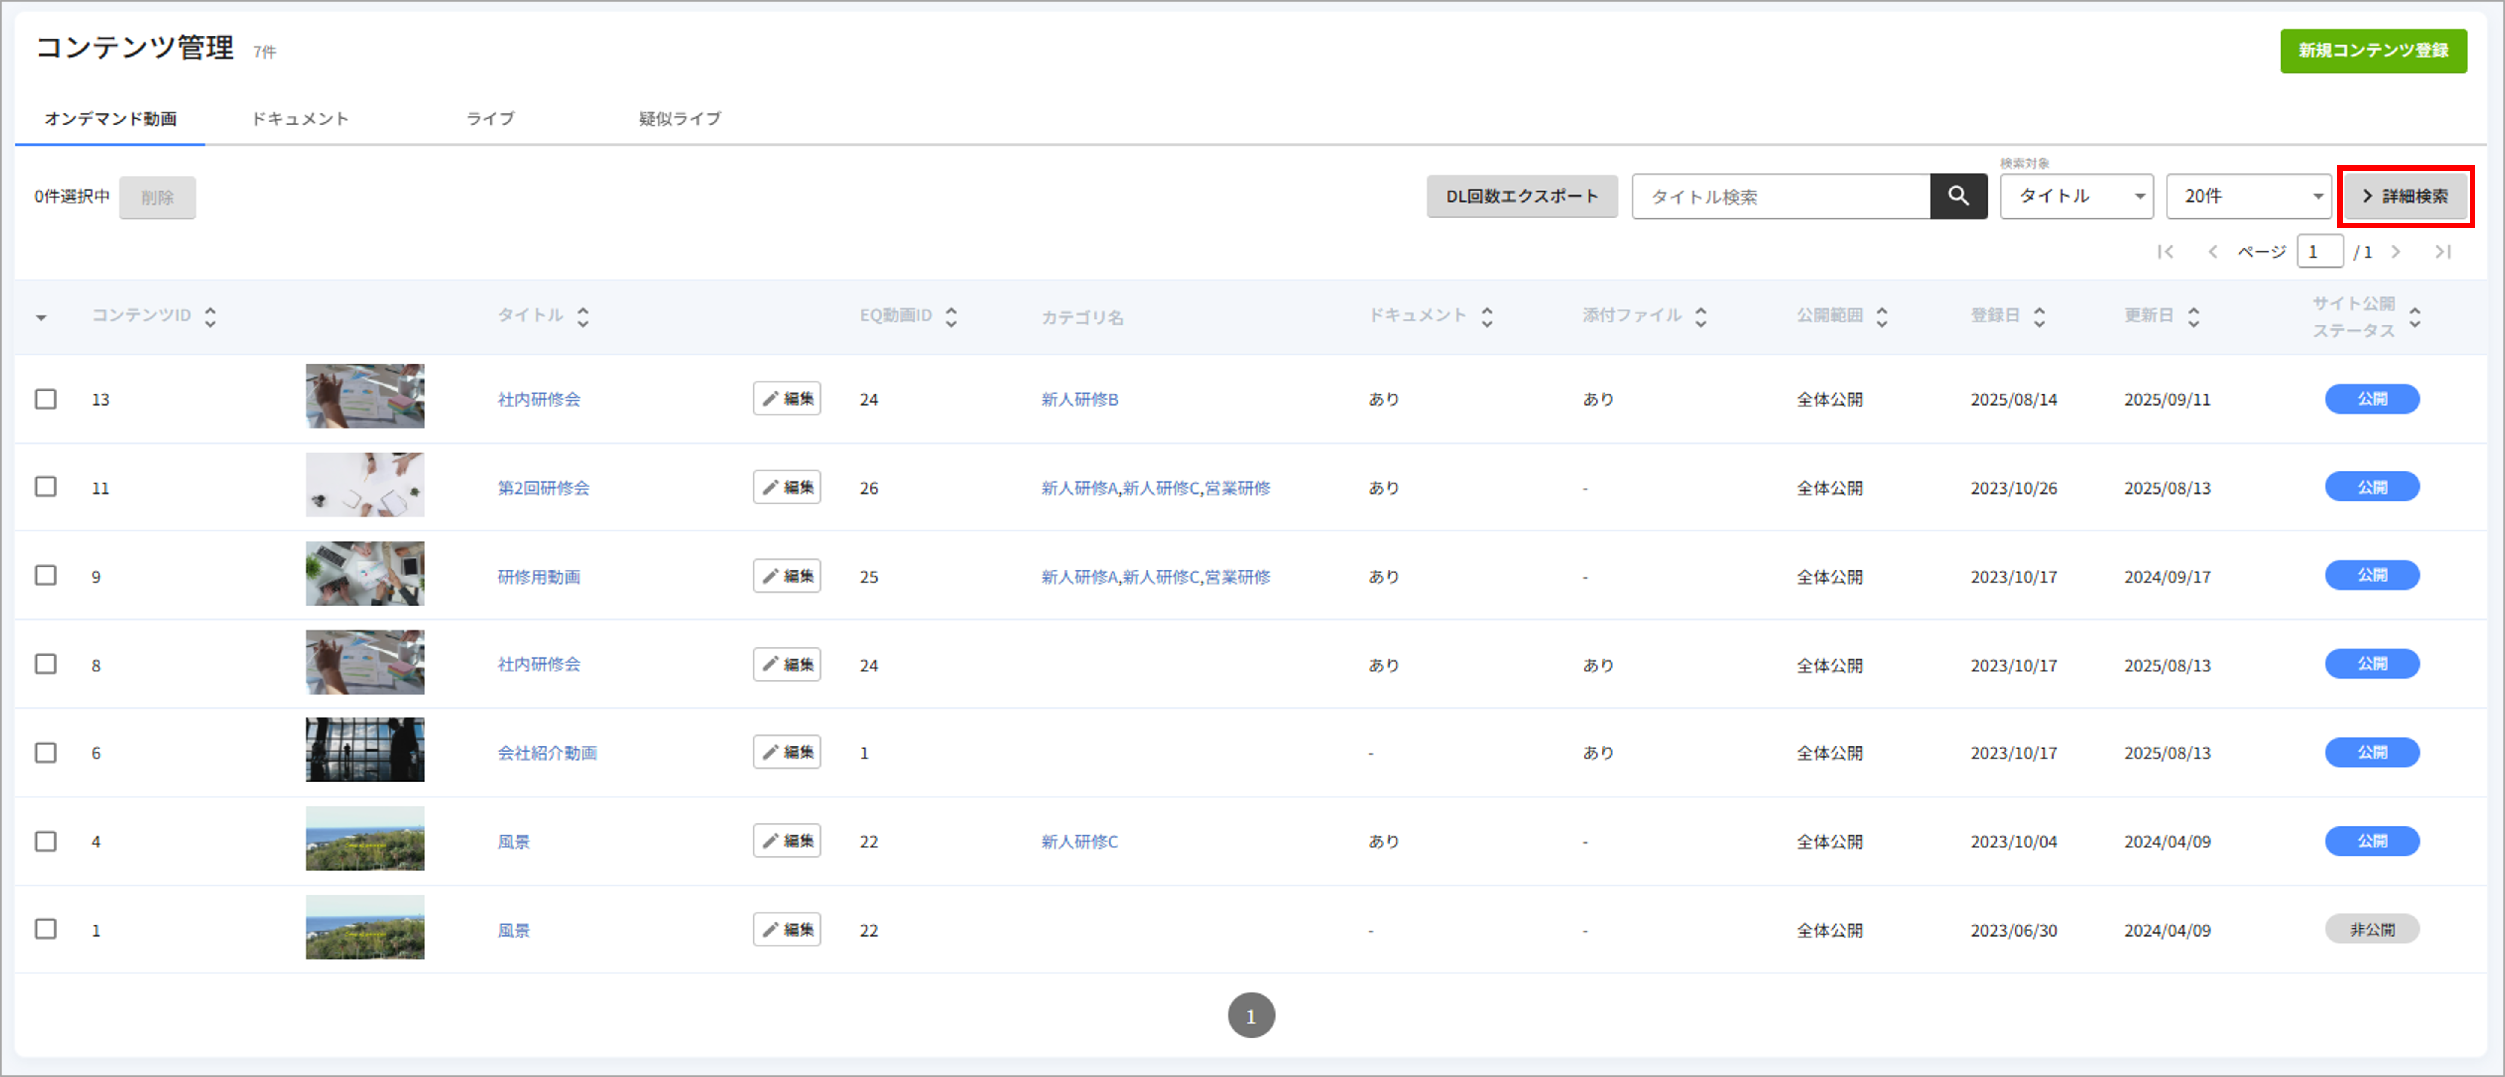Click 編集 button for content ID 13

click(x=787, y=399)
